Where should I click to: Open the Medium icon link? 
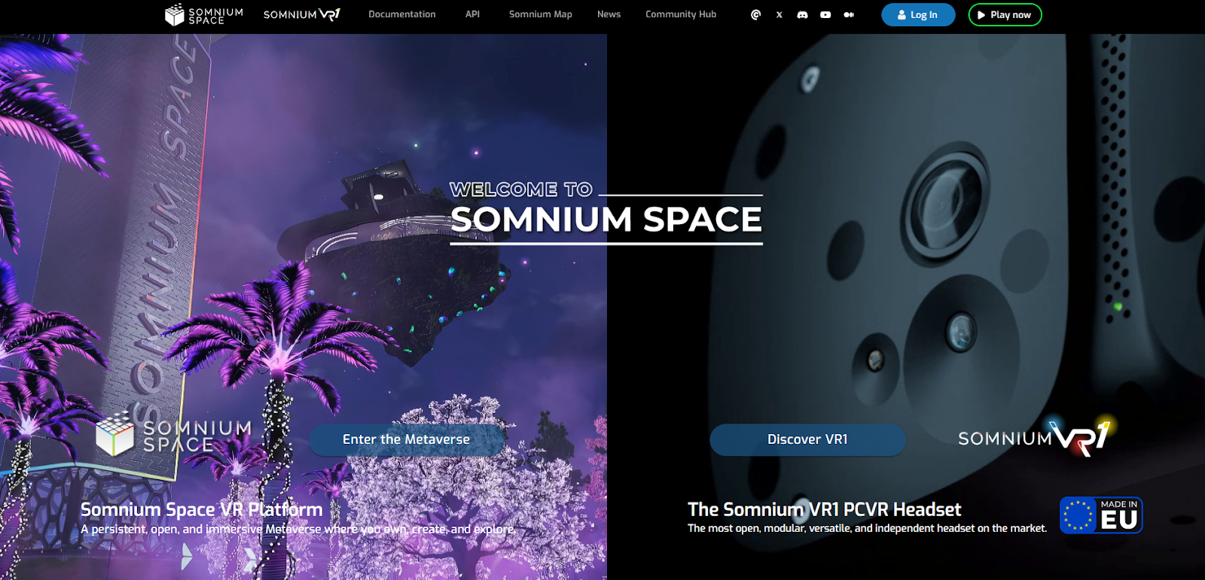click(x=849, y=14)
